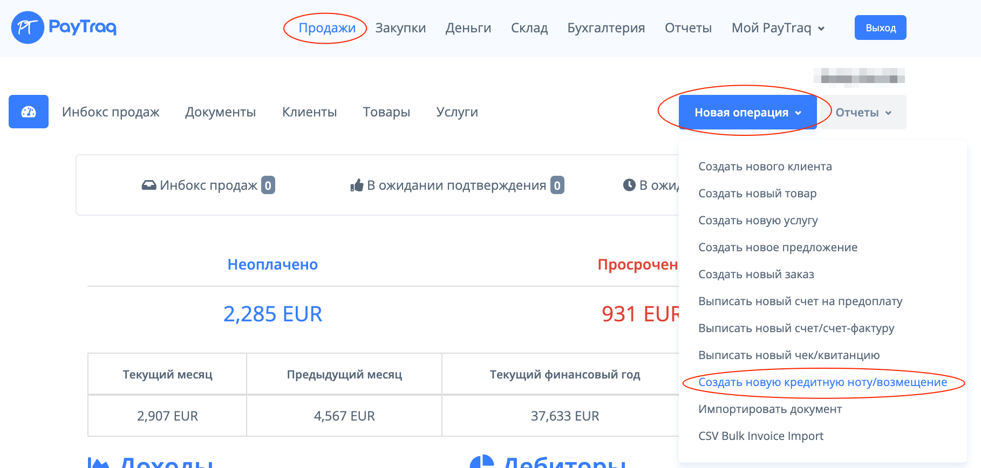The image size is (981, 468).
Task: Select CSV Bulk Invoice Import
Action: pos(760,436)
